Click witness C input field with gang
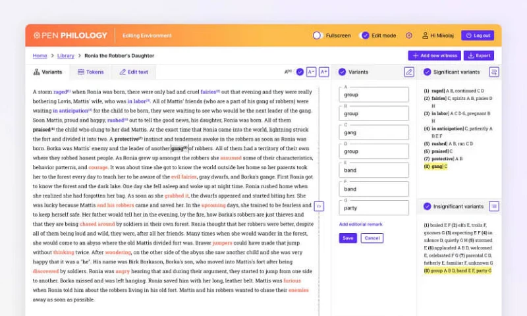Screen dimensions: 527x316 [374, 132]
